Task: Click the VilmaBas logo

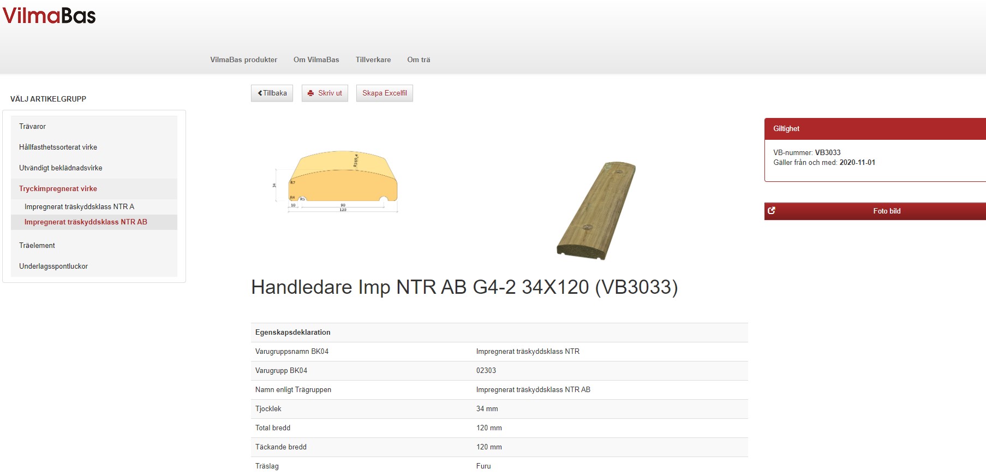Action: click(49, 15)
